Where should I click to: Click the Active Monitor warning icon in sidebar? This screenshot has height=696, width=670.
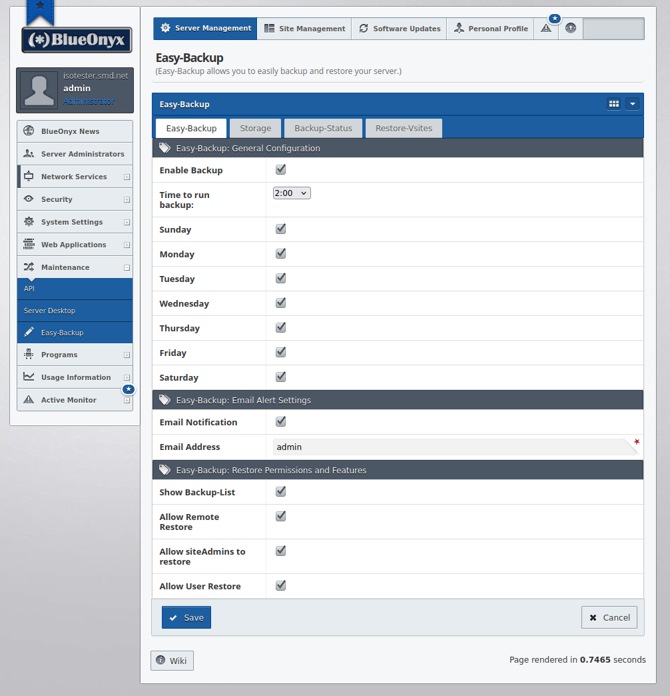tap(29, 399)
